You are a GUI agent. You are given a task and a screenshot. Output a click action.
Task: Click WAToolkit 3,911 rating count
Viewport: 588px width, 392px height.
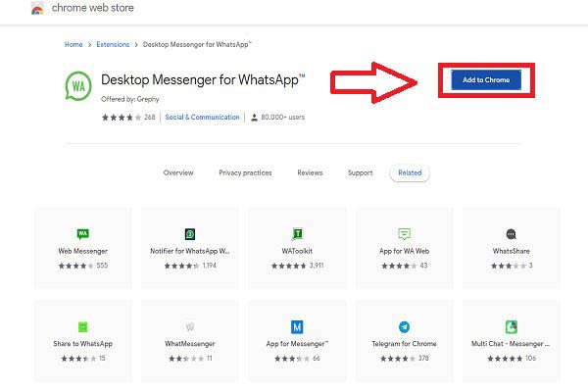pos(317,266)
